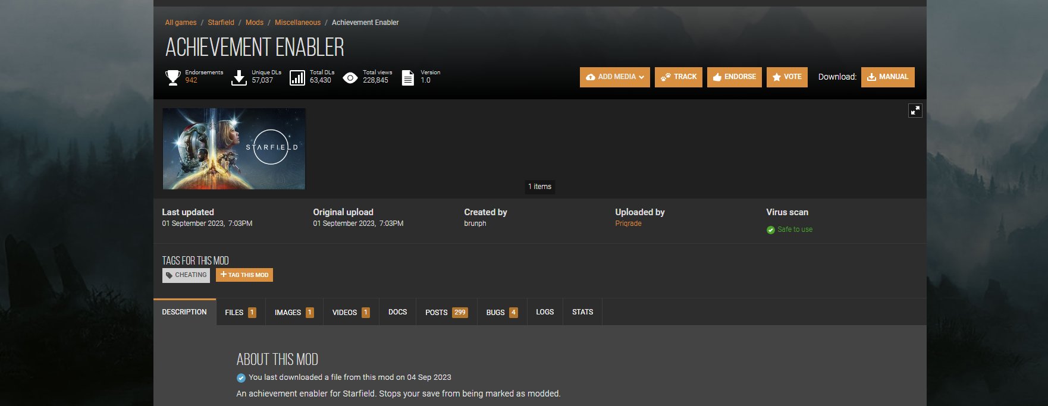The width and height of the screenshot is (1048, 406).
Task: Open the Starfield cover art thumbnail
Action: click(x=234, y=149)
